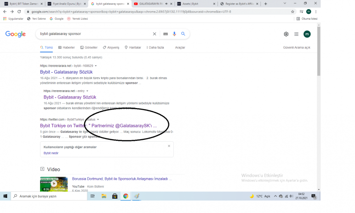The height and width of the screenshot is (213, 355).
Task: Open the Yemek Listesi bookmark
Action: coord(77,19)
